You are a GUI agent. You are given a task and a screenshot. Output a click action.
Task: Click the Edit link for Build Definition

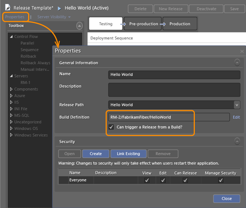coord(236,117)
